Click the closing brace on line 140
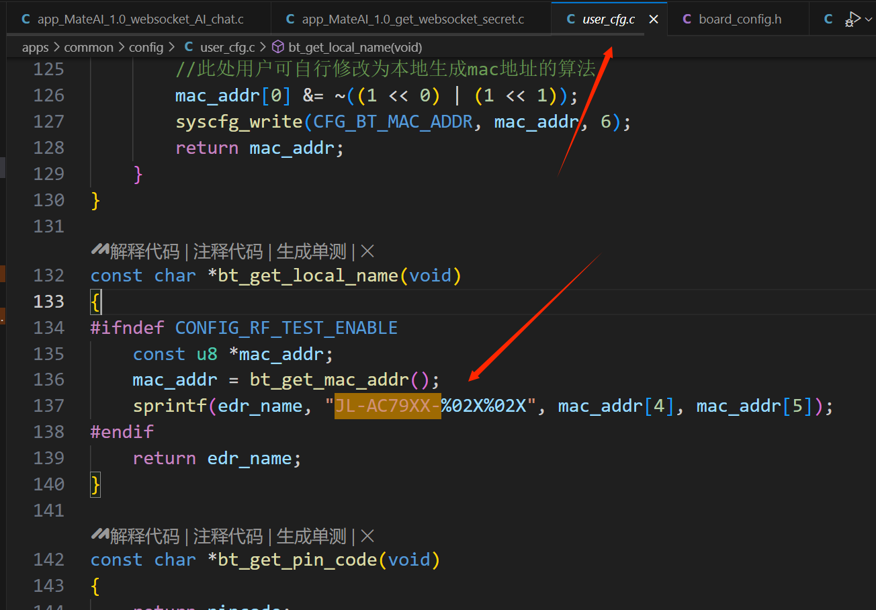 pyautogui.click(x=95, y=484)
